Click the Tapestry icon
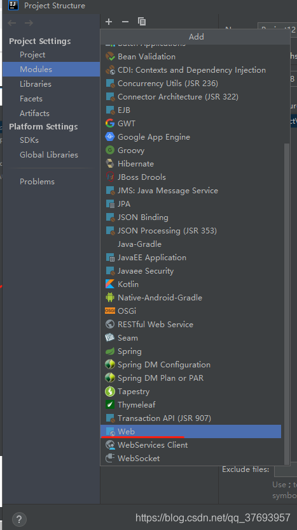 110,392
